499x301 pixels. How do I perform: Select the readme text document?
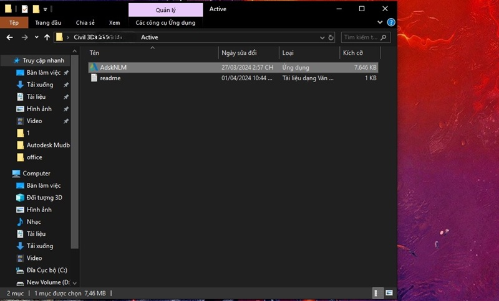point(110,78)
